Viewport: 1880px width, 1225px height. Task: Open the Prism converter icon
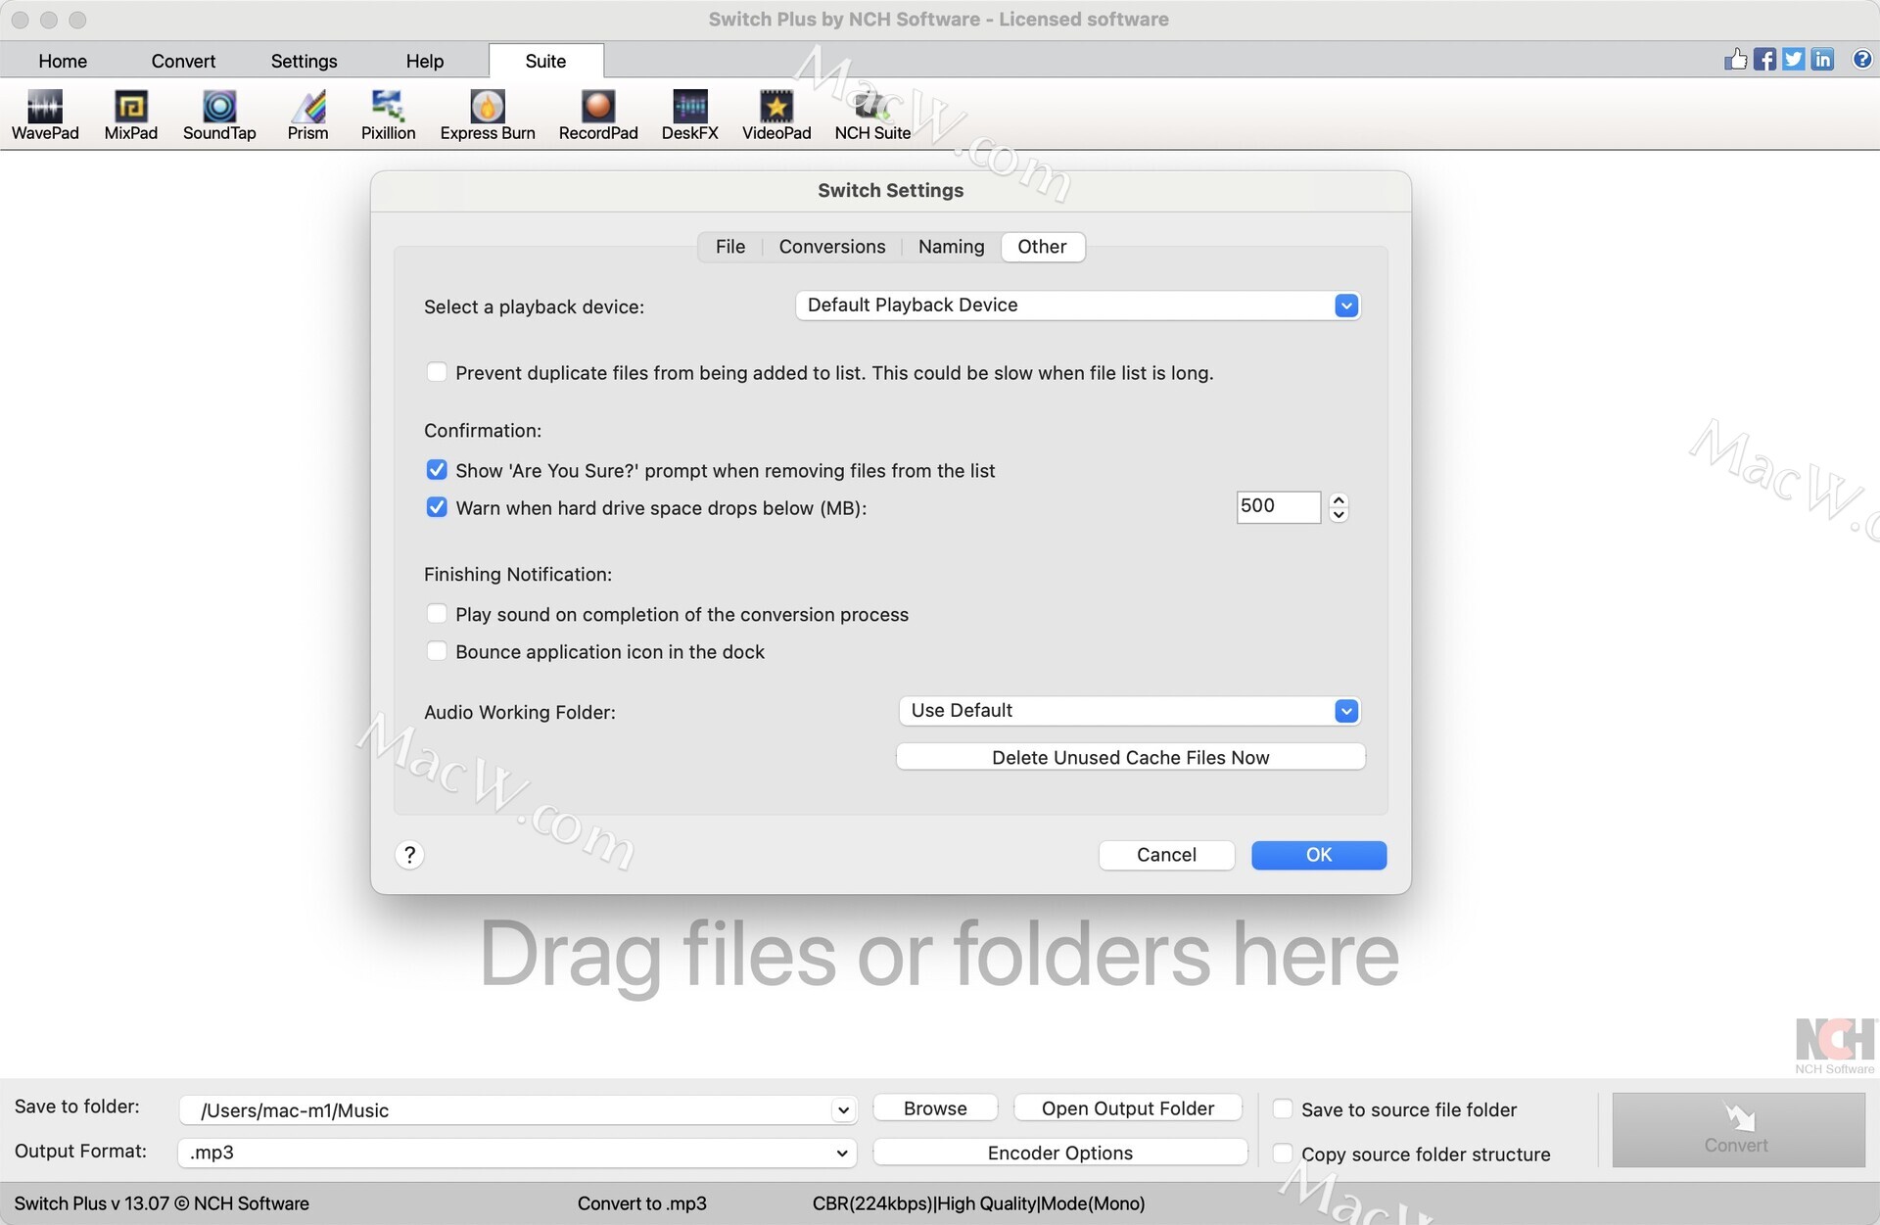[x=307, y=106]
